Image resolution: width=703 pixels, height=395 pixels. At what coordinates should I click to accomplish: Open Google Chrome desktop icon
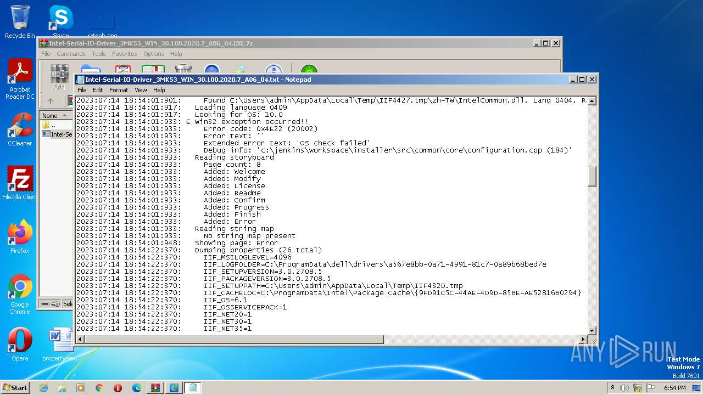(x=20, y=295)
